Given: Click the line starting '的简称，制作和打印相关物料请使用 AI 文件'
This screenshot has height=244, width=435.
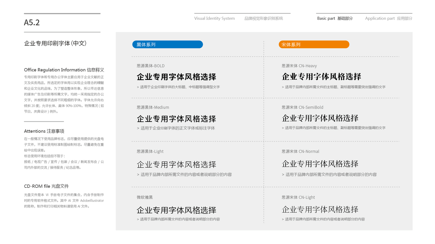Looking at the screenshot, I should pos(57,206).
